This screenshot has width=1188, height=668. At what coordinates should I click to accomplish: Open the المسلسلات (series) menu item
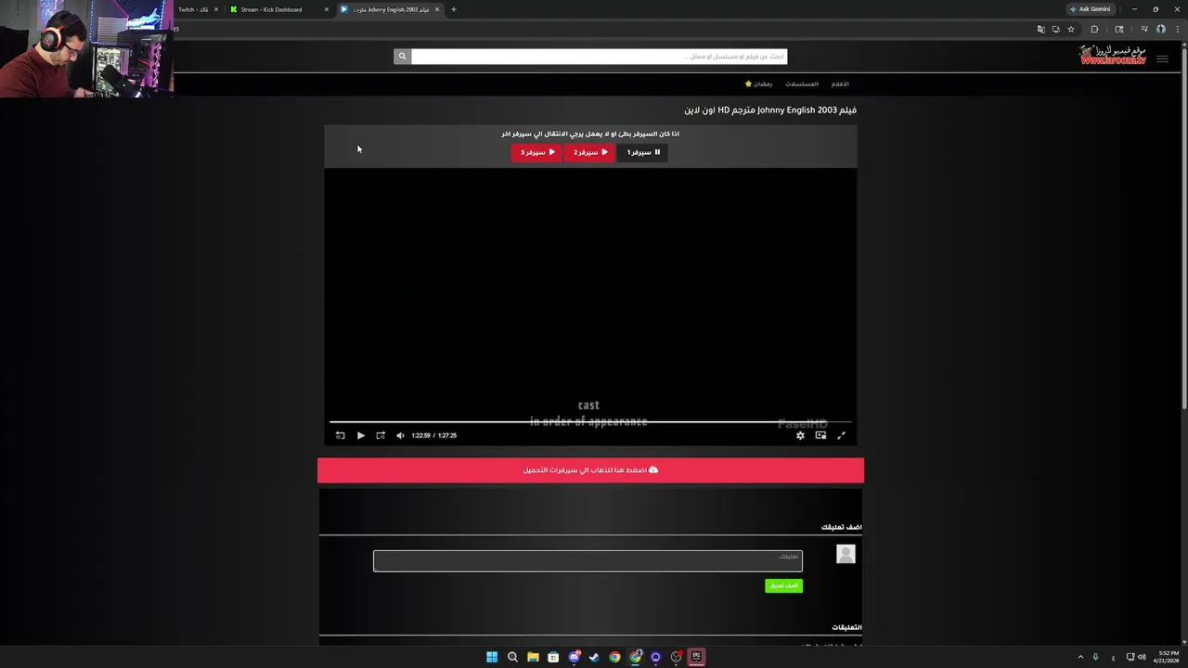[802, 84]
